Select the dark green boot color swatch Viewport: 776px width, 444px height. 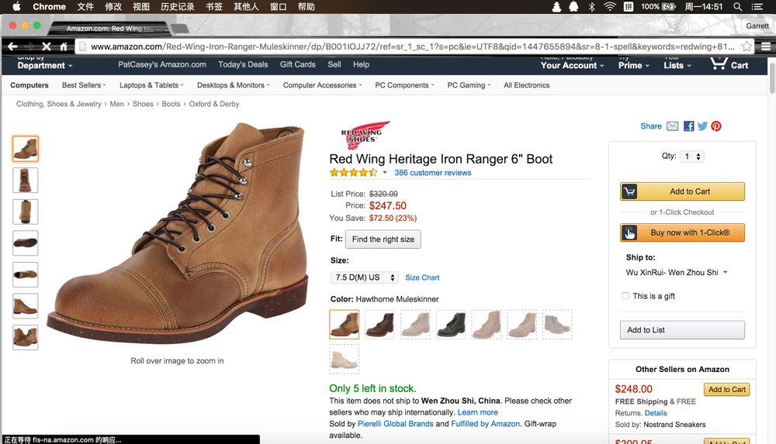click(451, 325)
